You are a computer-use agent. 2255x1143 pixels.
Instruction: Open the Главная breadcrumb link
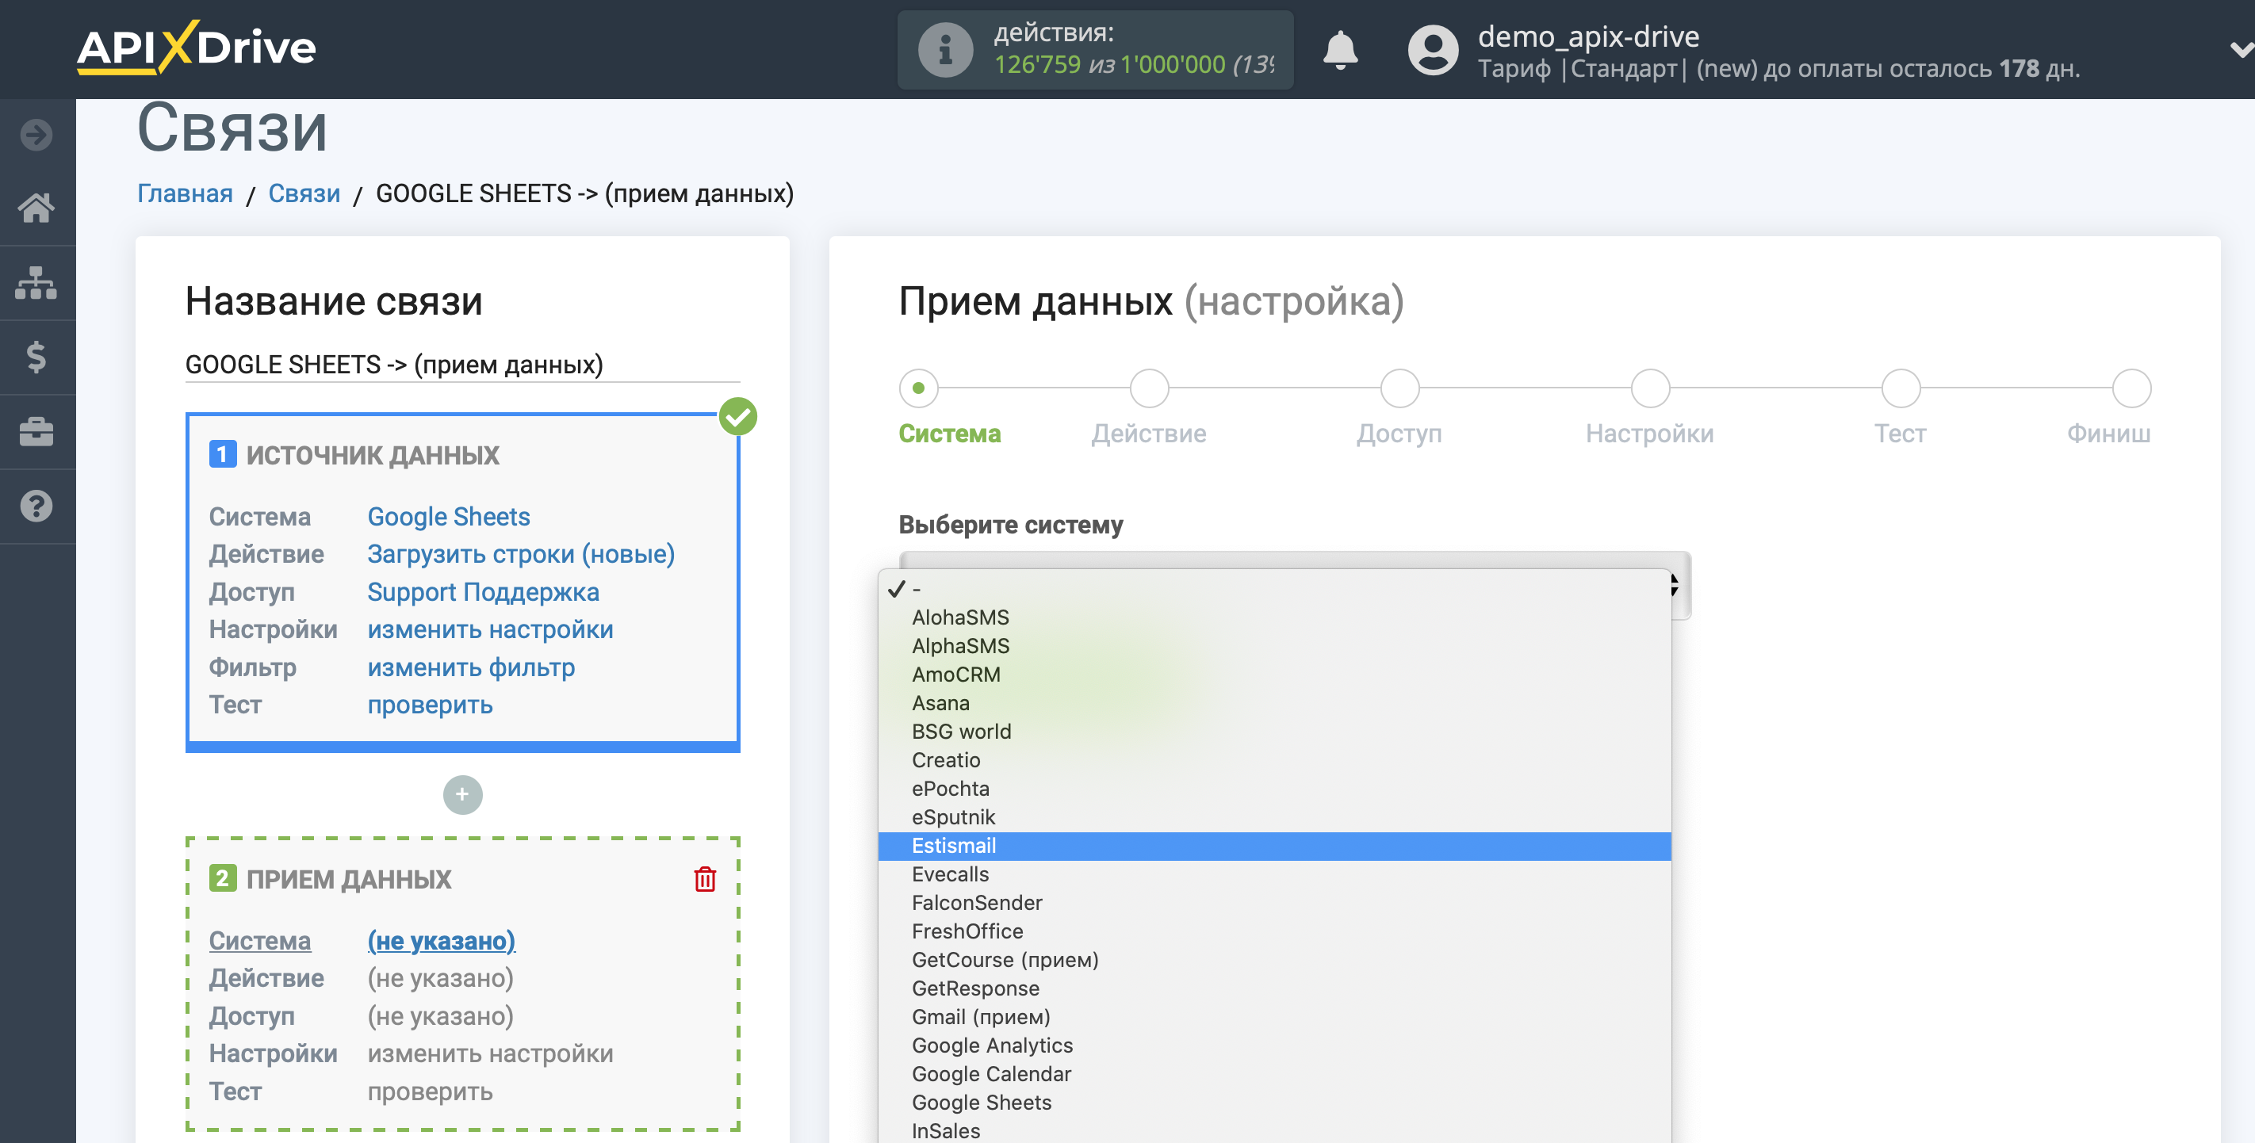coord(185,193)
